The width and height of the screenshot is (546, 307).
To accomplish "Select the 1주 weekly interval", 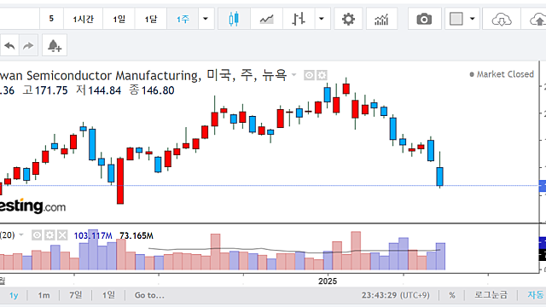I will 183,19.
